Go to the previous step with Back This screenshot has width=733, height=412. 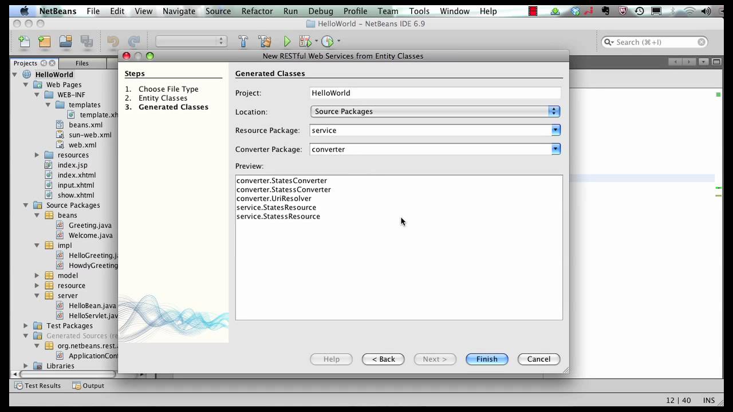pyautogui.click(x=383, y=359)
